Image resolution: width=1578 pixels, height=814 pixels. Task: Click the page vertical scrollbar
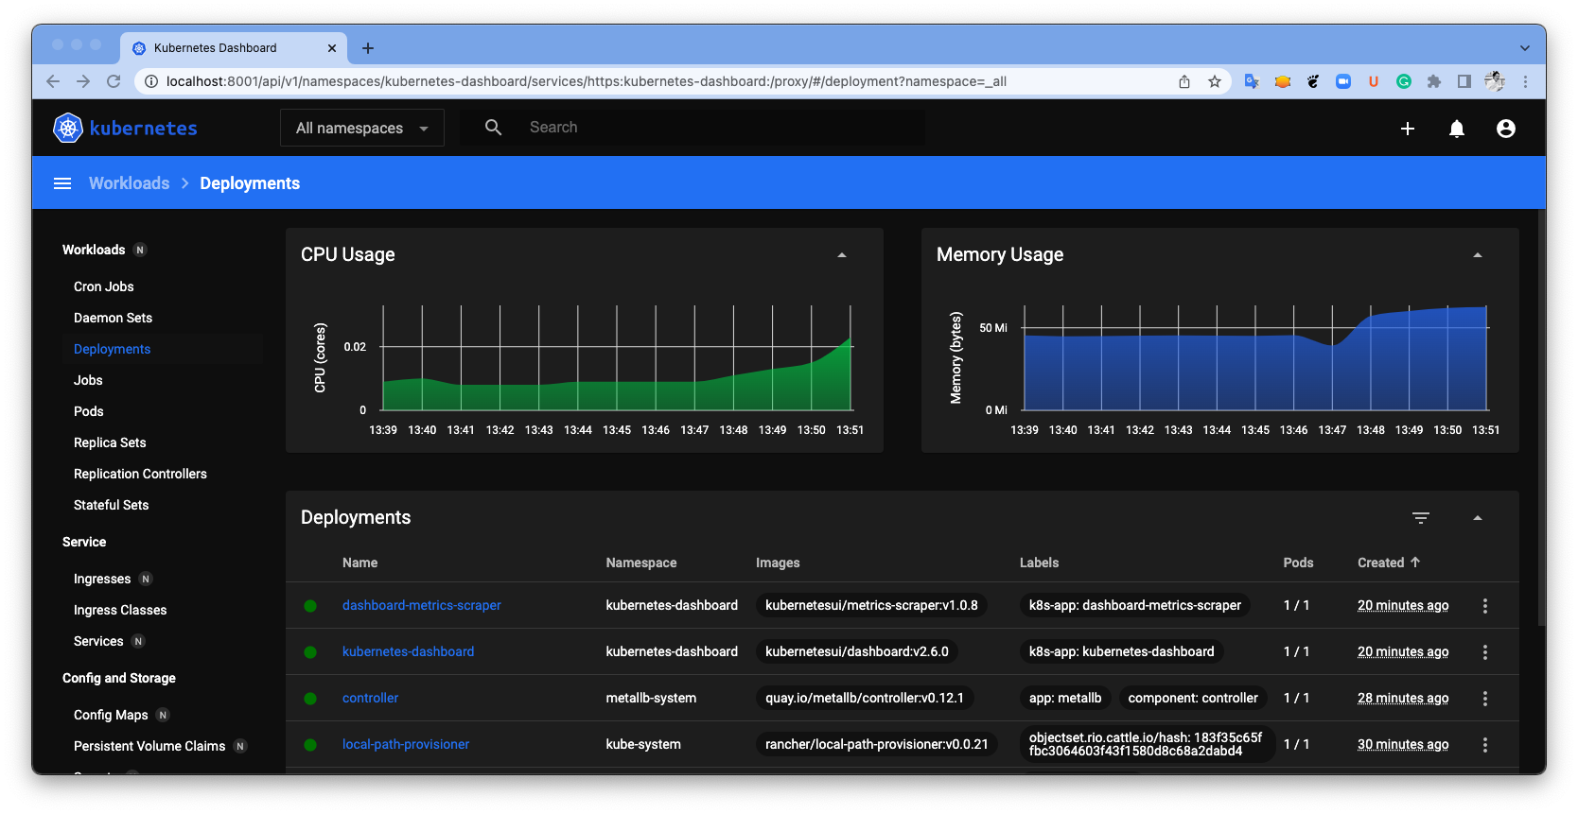point(1540,416)
